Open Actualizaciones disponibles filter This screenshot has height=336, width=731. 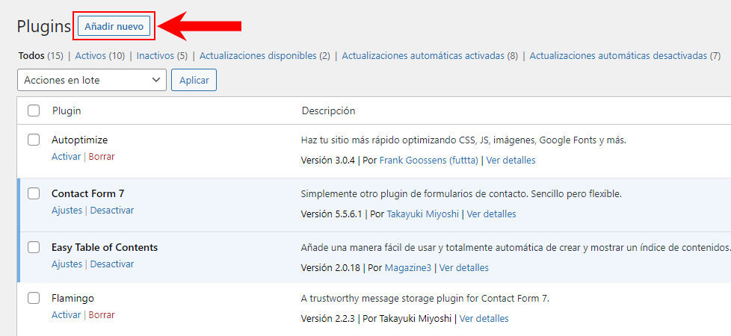[x=258, y=56]
